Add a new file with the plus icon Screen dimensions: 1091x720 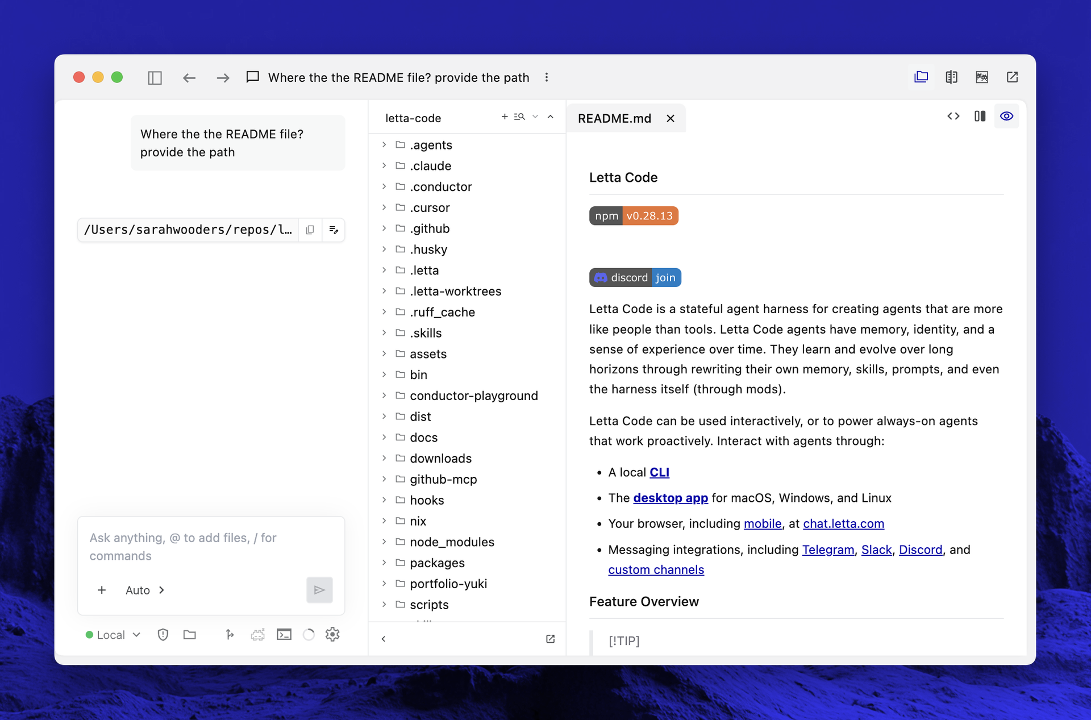(505, 116)
